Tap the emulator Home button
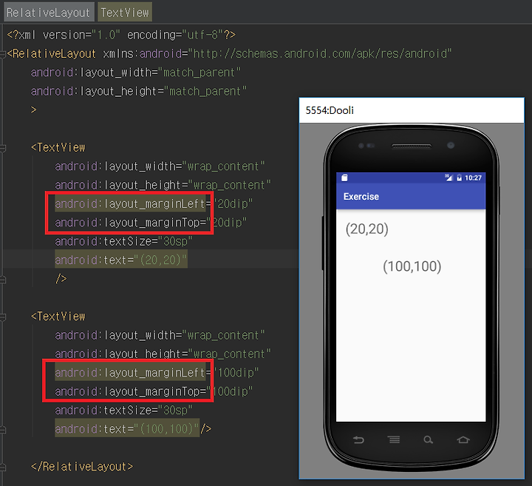 [x=463, y=440]
